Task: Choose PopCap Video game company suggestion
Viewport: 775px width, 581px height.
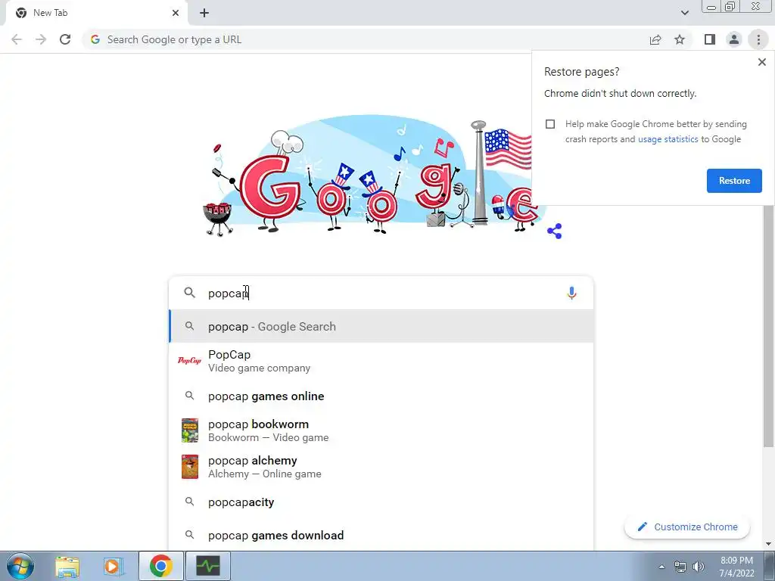Action: 381,361
